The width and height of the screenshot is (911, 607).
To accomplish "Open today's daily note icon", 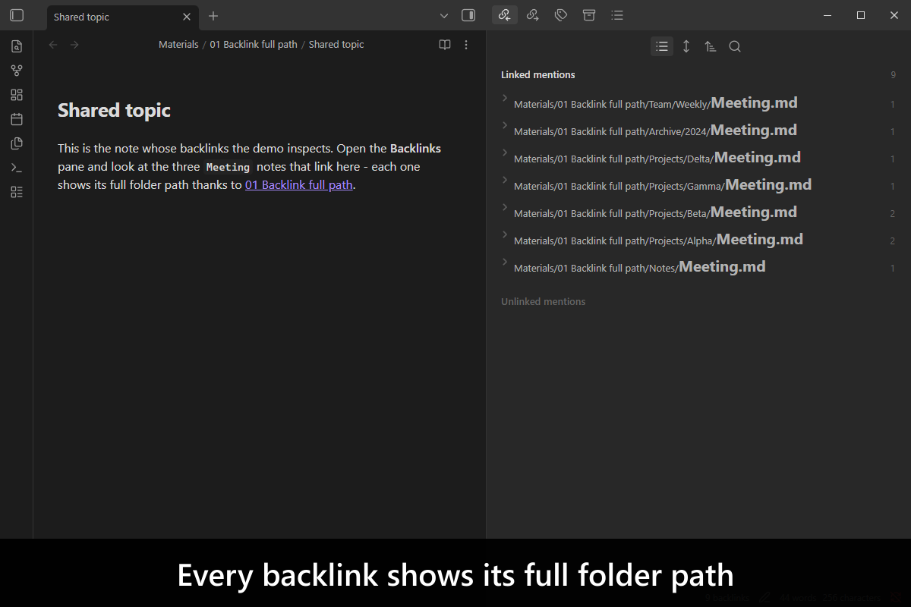I will click(17, 119).
